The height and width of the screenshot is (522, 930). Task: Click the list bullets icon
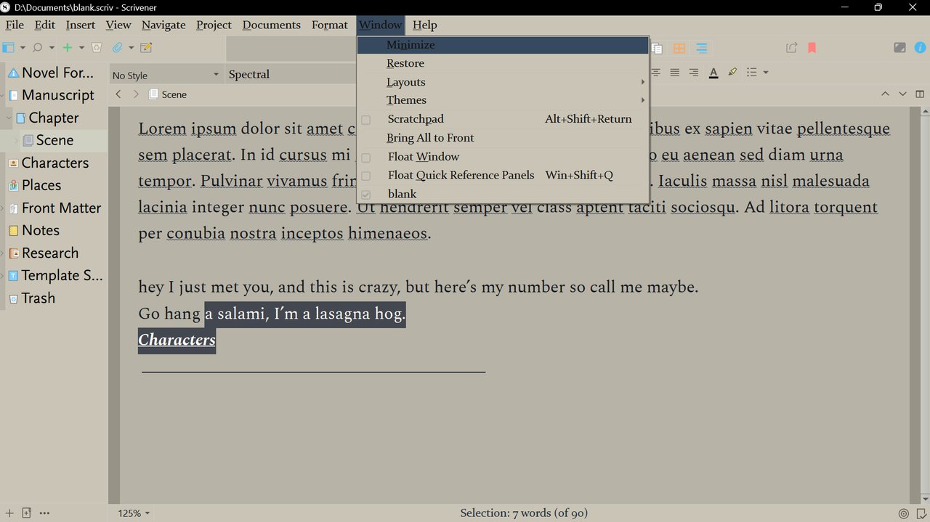[752, 73]
